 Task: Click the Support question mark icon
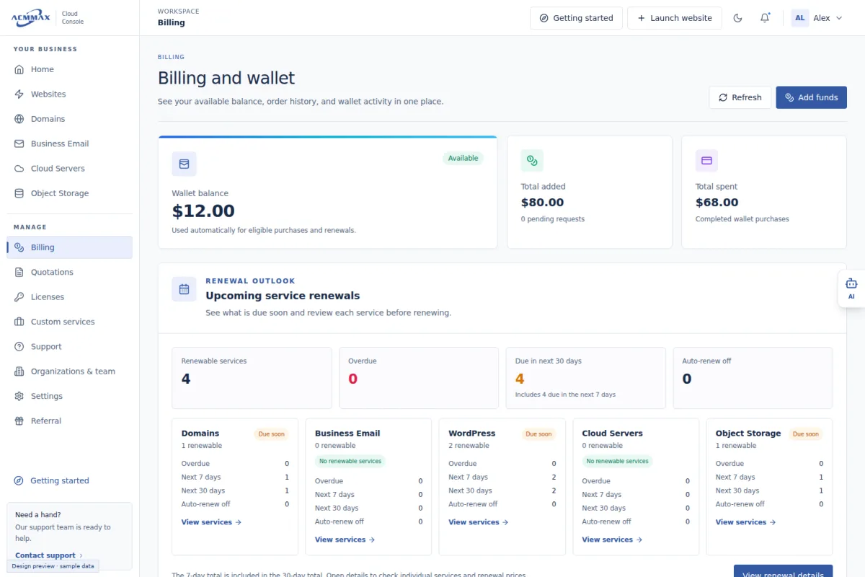(19, 347)
